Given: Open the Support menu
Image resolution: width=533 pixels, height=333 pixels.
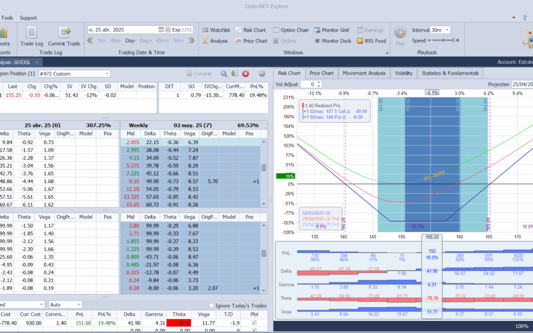Looking at the screenshot, I should tap(28, 18).
